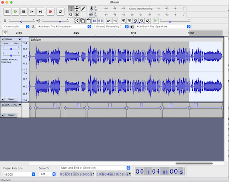
Task: Open the Recording Channels dropdown
Action: 111,27
